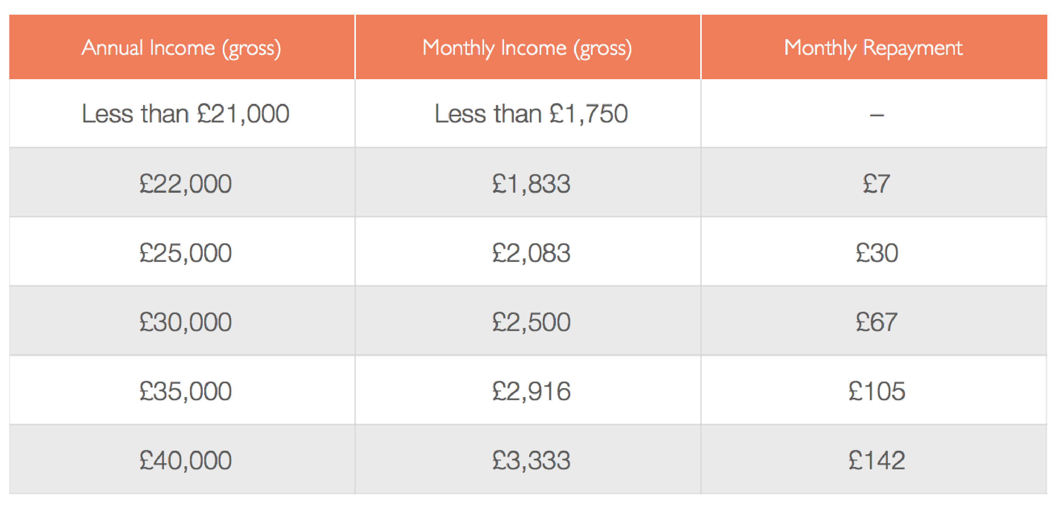1060x511 pixels.
Task: Select the £22,000 annual income cell
Action: [181, 183]
